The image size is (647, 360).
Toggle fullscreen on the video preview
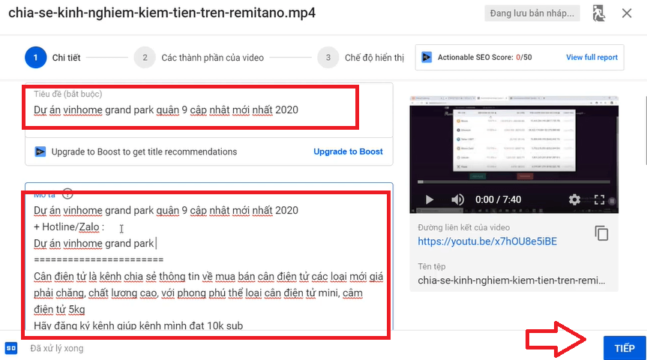(599, 199)
